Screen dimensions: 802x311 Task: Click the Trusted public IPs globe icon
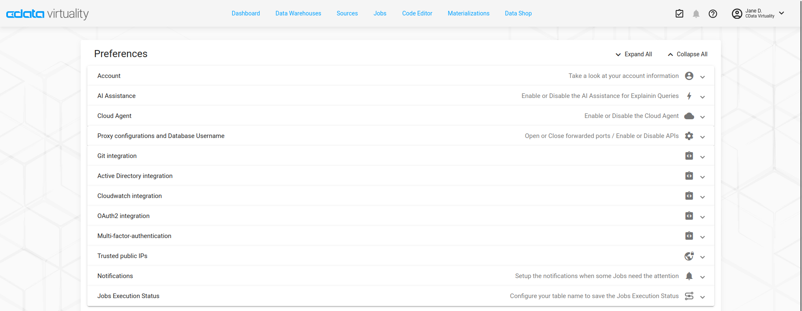pyautogui.click(x=689, y=256)
